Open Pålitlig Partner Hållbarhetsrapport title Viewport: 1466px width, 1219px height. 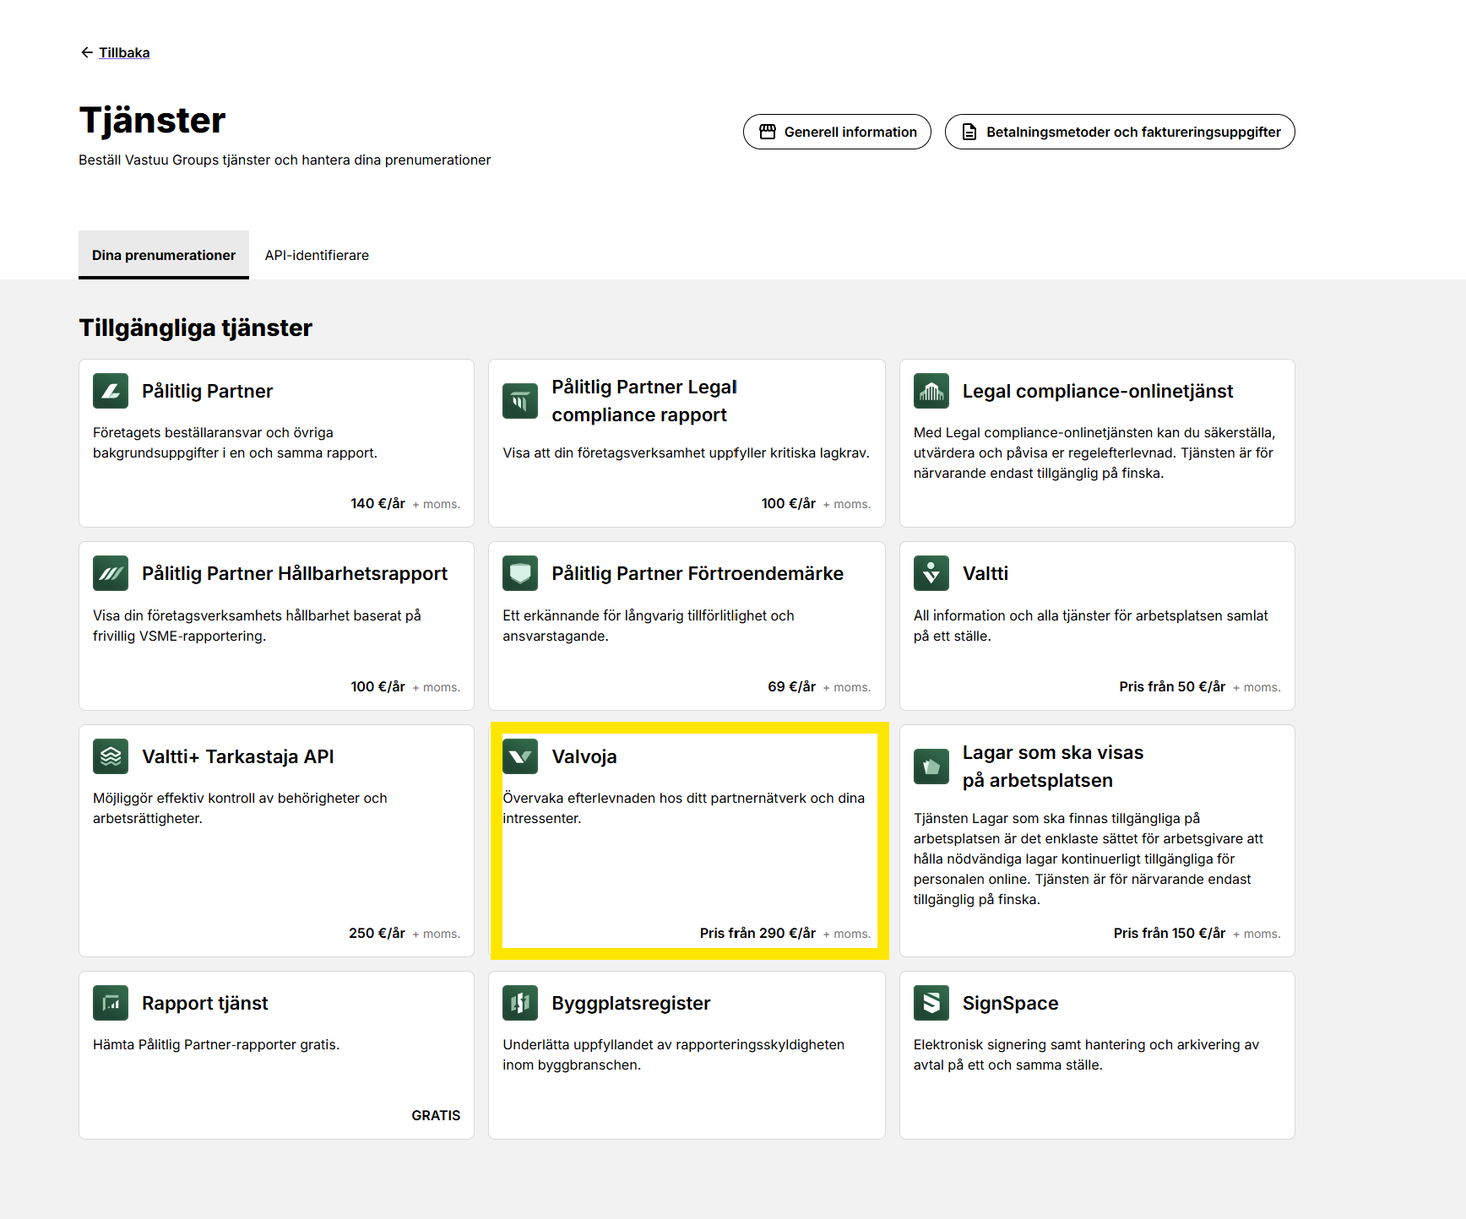click(295, 573)
